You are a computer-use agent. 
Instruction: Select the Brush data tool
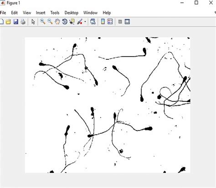[x=80, y=21]
